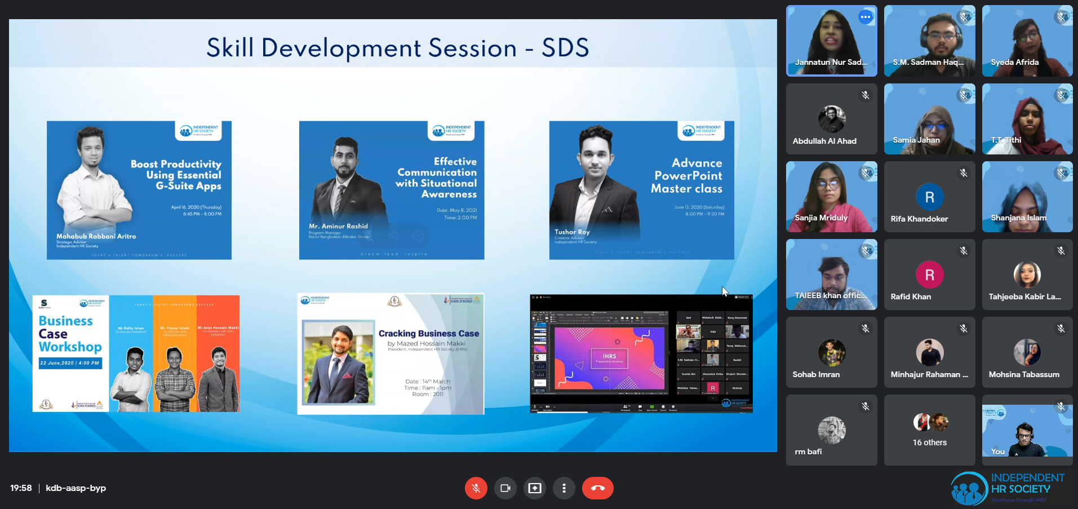Select Samia Jahan video tile

(929, 119)
